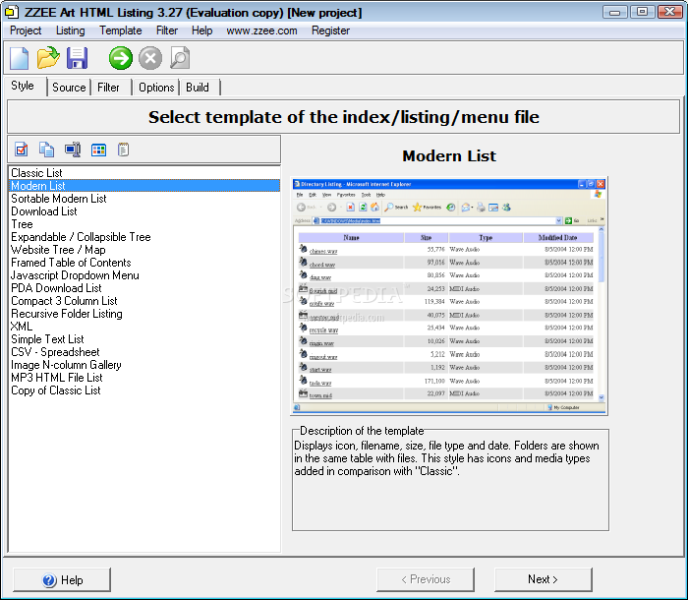688x600 pixels.
Task: Open the Template menu
Action: click(x=120, y=30)
